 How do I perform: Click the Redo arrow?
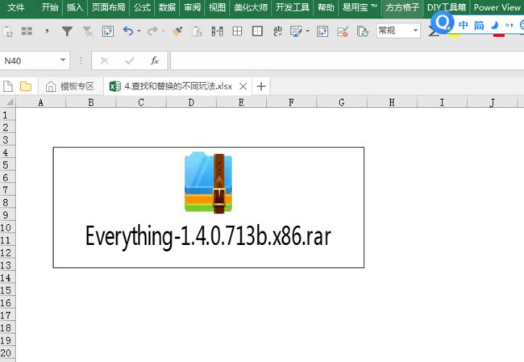[x=152, y=31]
